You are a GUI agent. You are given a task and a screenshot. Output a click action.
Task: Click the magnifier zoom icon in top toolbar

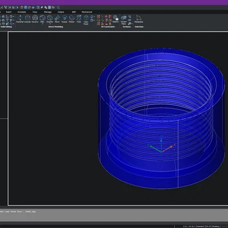[46, 7]
